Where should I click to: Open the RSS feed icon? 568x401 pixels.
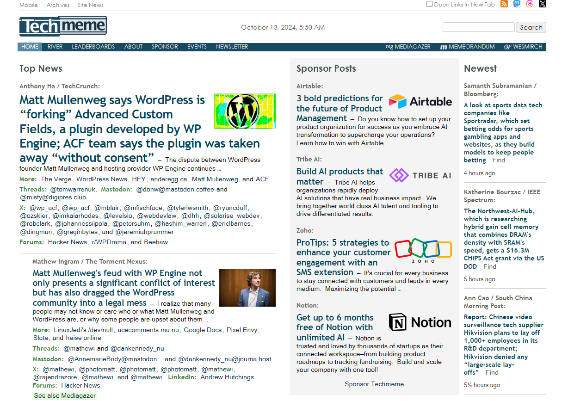504,4
